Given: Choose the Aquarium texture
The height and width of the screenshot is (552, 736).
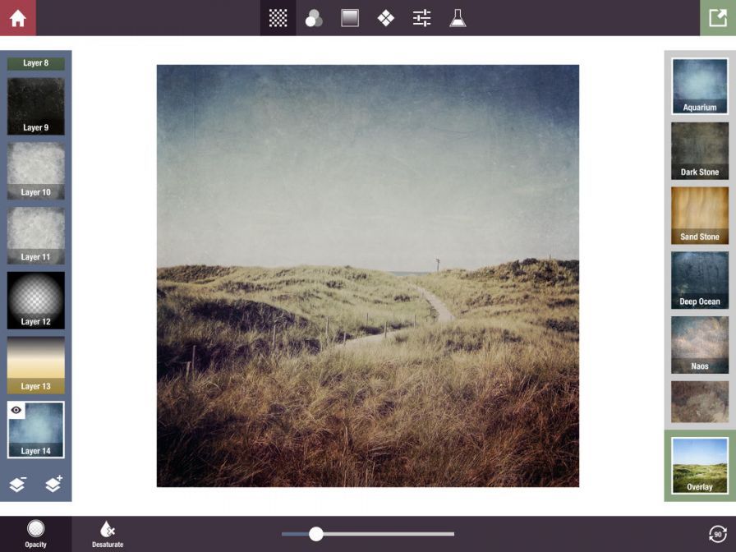Looking at the screenshot, I should pyautogui.click(x=700, y=85).
